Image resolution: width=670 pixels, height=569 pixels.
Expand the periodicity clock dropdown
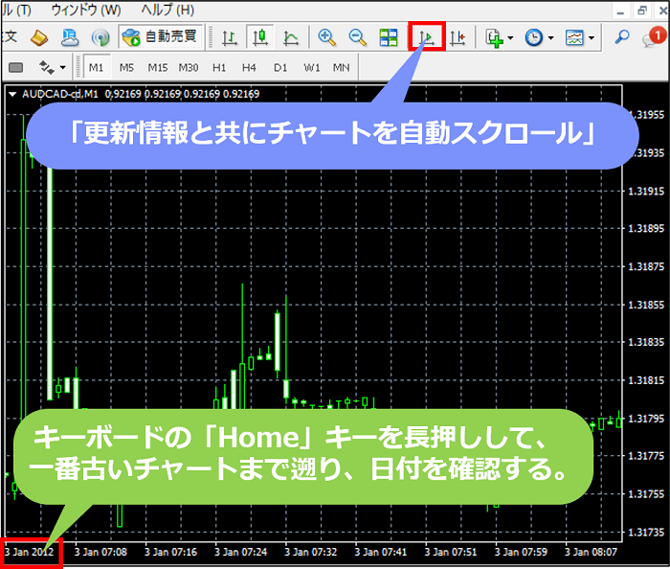pos(539,38)
